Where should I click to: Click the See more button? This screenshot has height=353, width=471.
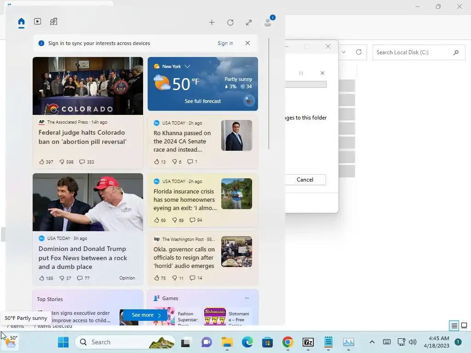coord(145,315)
